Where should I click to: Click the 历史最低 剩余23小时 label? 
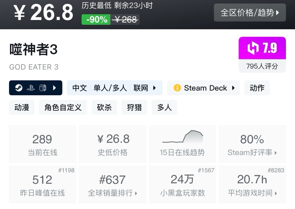[x=117, y=6]
